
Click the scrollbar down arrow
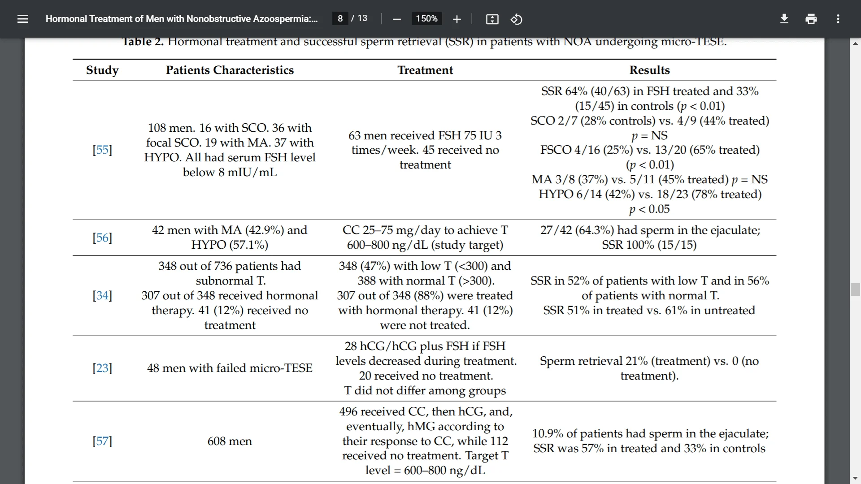pyautogui.click(x=855, y=479)
